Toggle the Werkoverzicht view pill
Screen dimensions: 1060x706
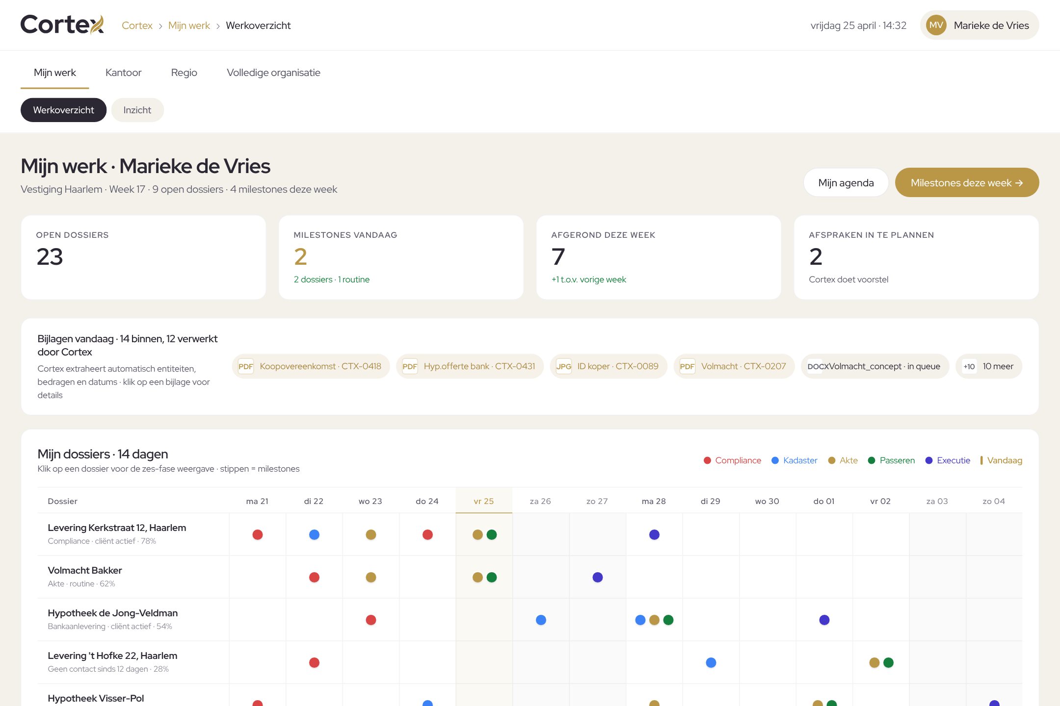(x=63, y=110)
